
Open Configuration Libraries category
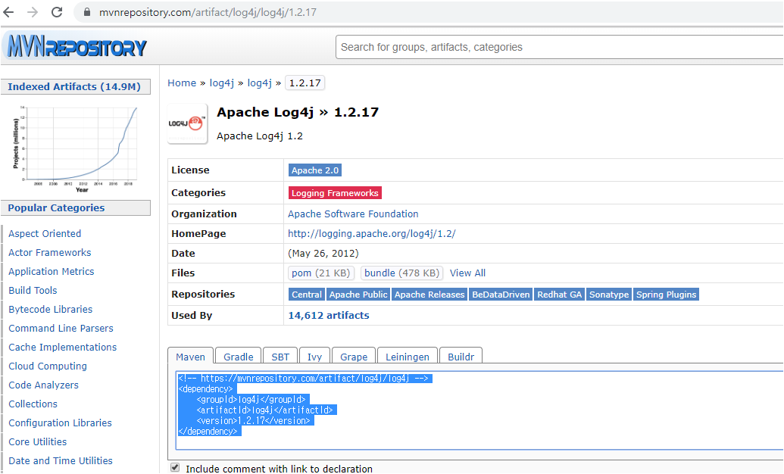(x=60, y=423)
